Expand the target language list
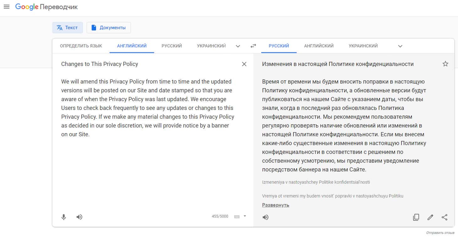Viewport: 458px width, 238px height. 400,46
